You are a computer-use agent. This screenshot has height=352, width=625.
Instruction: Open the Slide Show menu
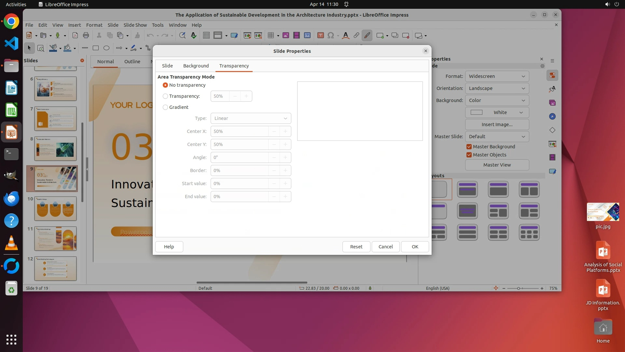pyautogui.click(x=135, y=25)
